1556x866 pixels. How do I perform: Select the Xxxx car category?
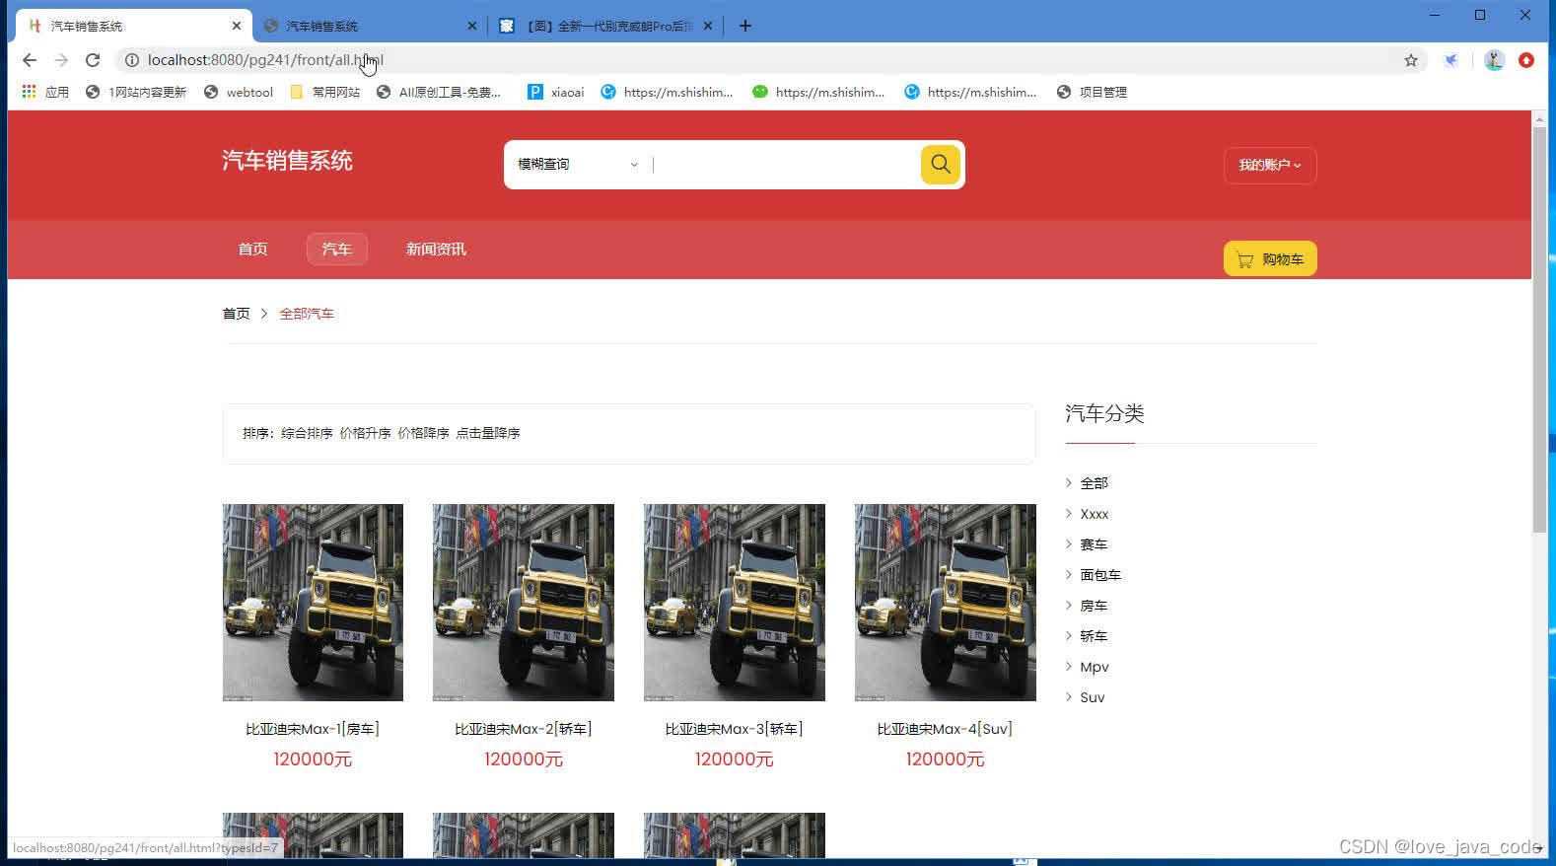tap(1094, 514)
